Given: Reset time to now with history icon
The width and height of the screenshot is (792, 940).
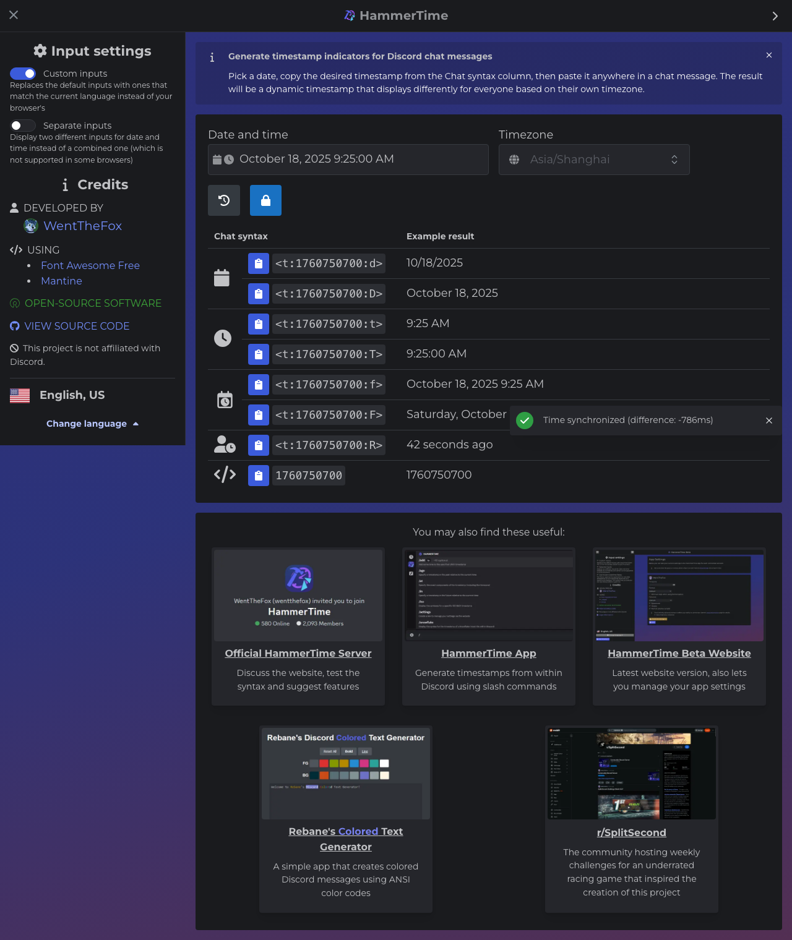Looking at the screenshot, I should pos(224,200).
